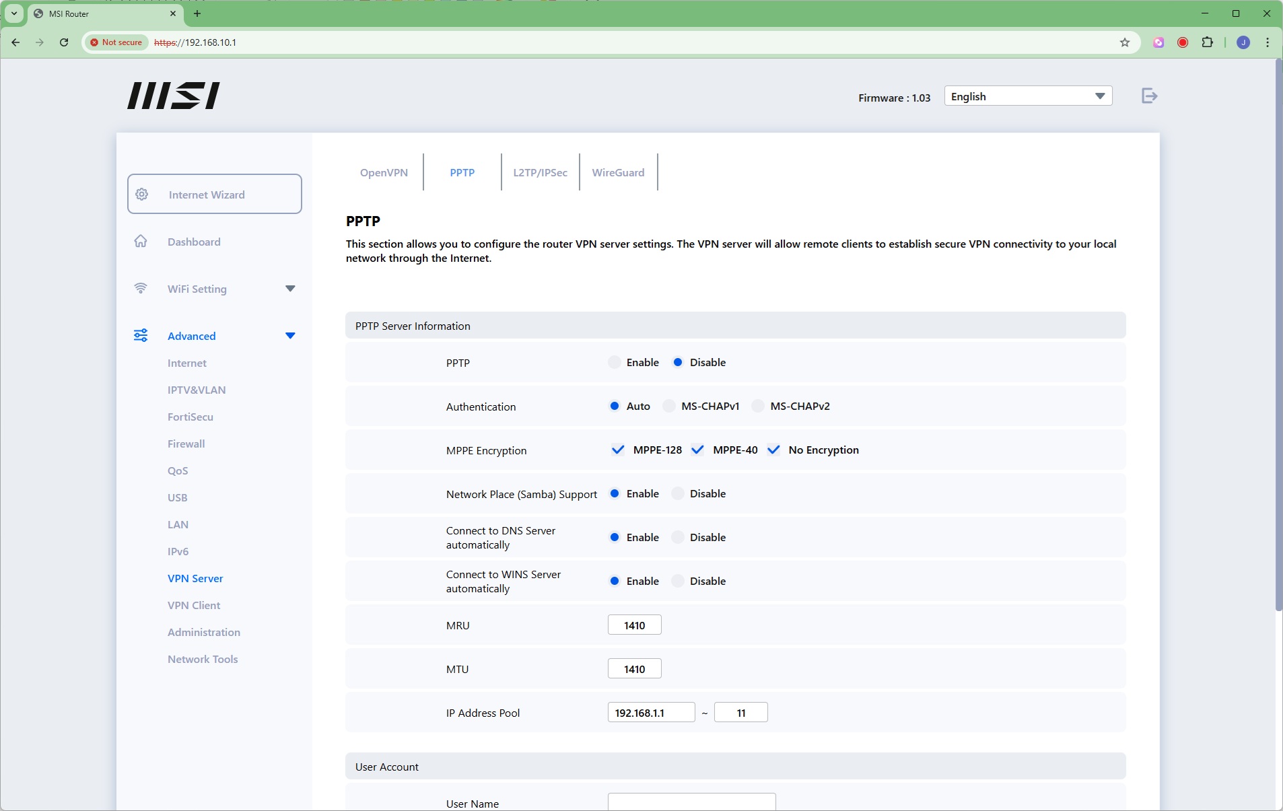1283x811 pixels.
Task: Click the logout icon next to language selector
Action: pyautogui.click(x=1149, y=96)
